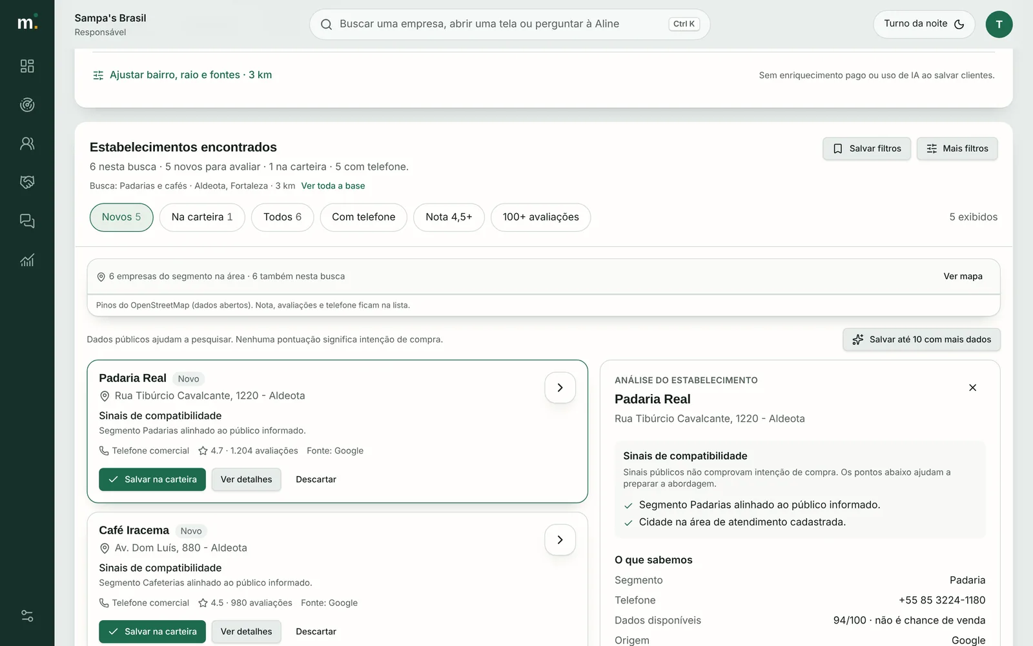The image size is (1033, 646).
Task: Click Salvar filtros button
Action: tap(866, 149)
